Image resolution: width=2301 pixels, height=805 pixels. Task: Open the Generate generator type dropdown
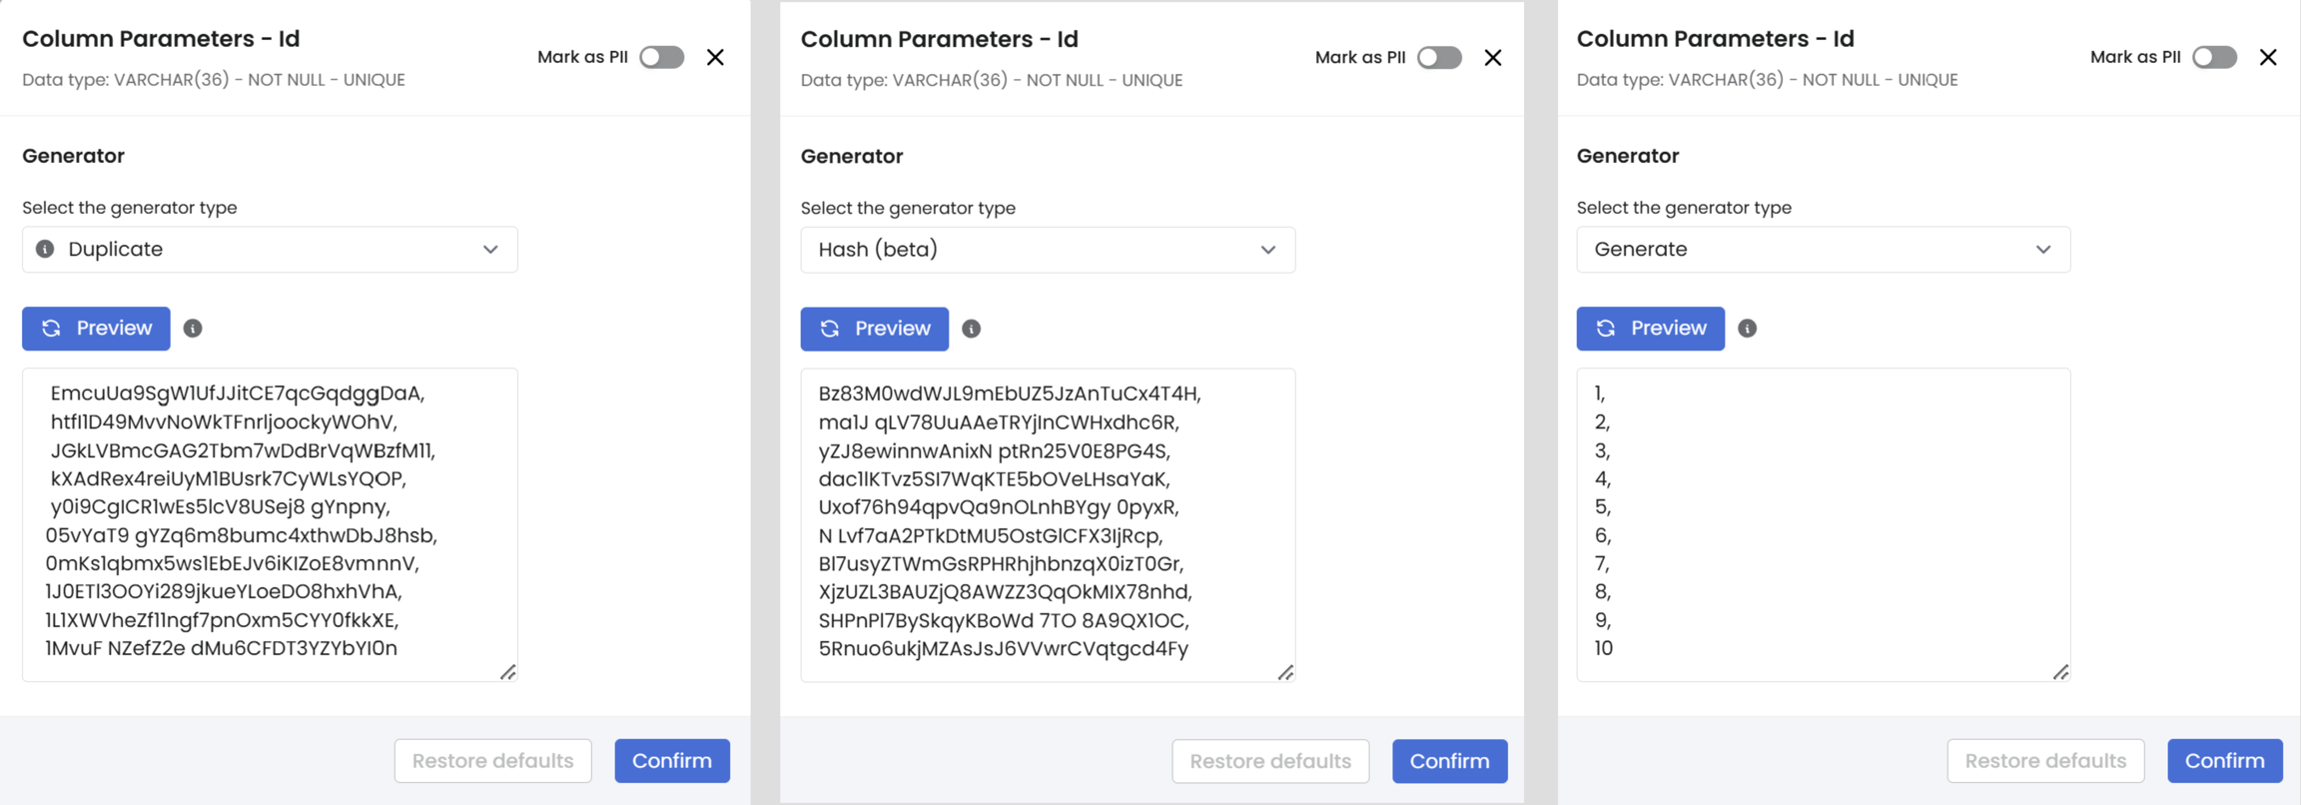(1823, 249)
